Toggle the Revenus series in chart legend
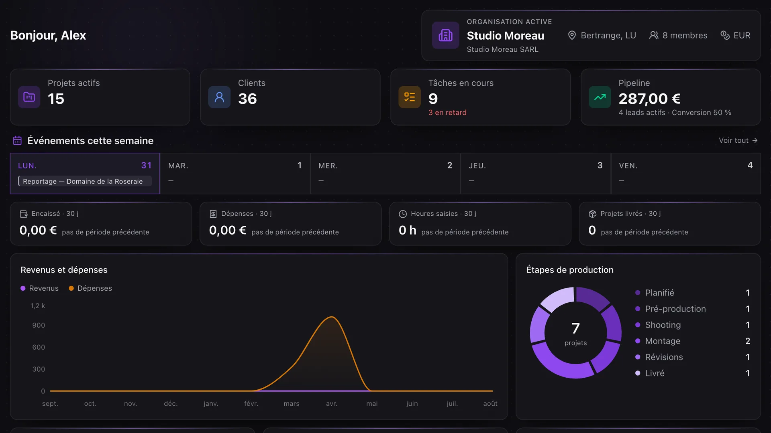The width and height of the screenshot is (771, 433). coord(39,288)
